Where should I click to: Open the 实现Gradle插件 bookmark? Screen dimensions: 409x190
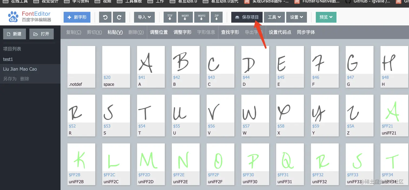[266, 1]
